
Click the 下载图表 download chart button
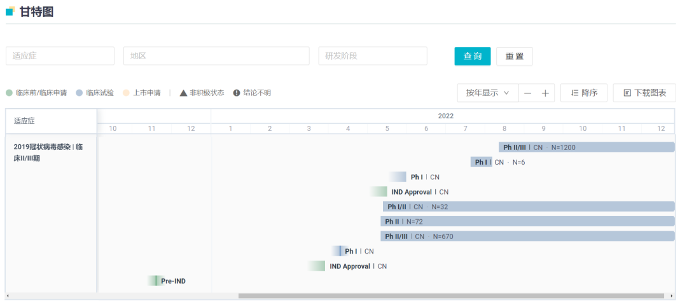point(644,93)
